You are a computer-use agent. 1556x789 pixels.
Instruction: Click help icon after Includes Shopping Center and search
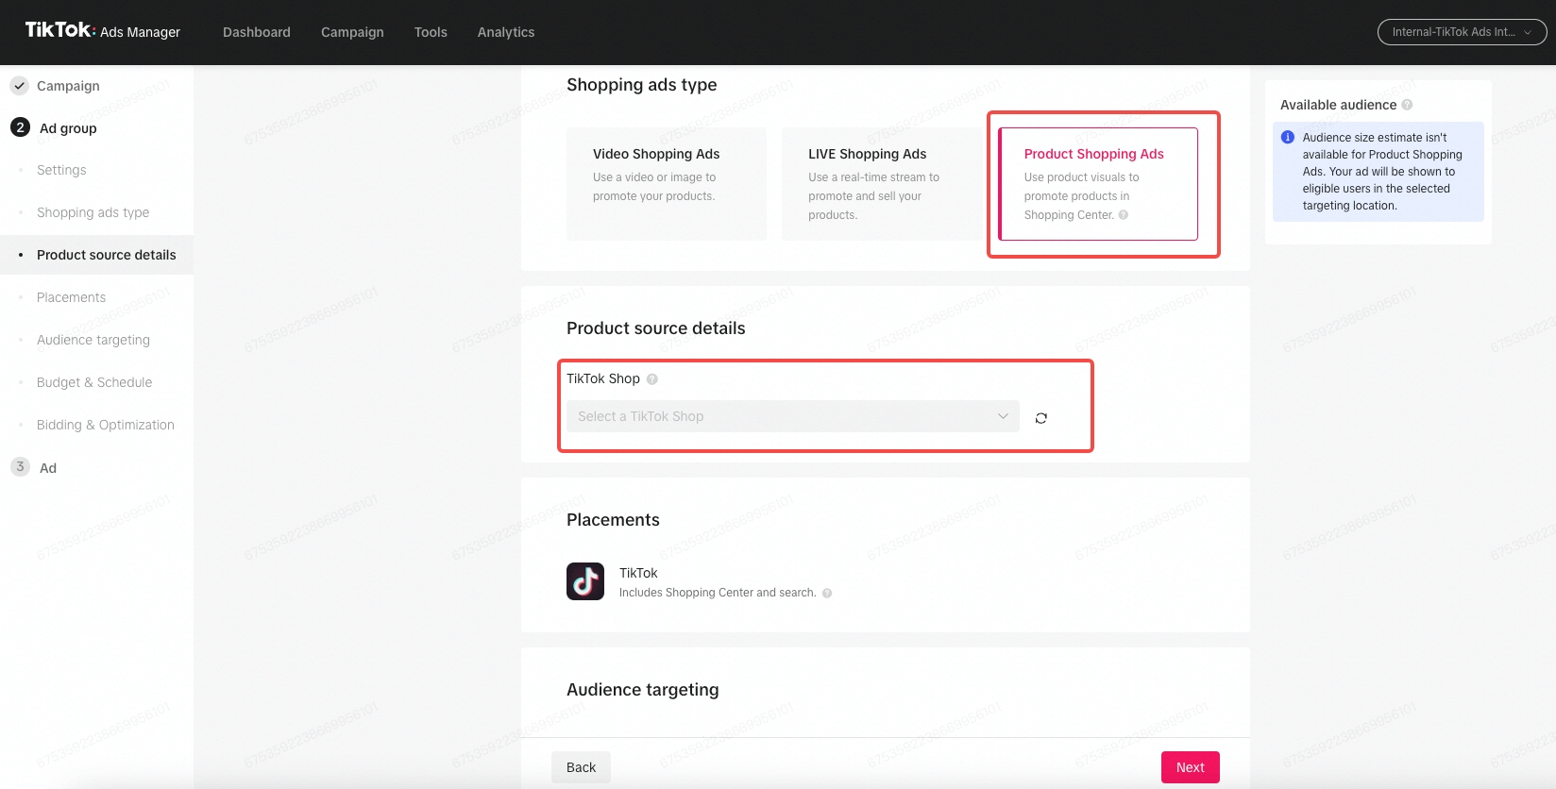tap(827, 594)
